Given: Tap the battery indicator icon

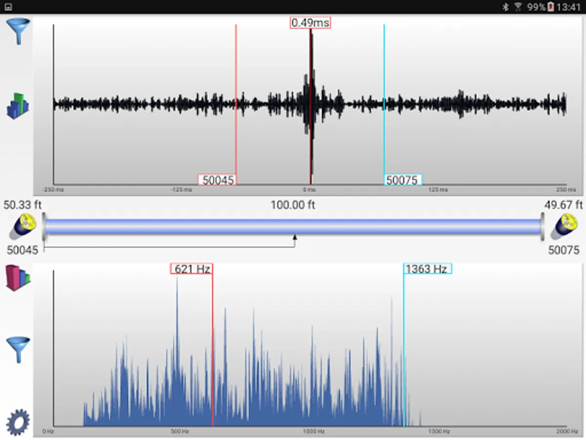Looking at the screenshot, I should pos(551,7).
